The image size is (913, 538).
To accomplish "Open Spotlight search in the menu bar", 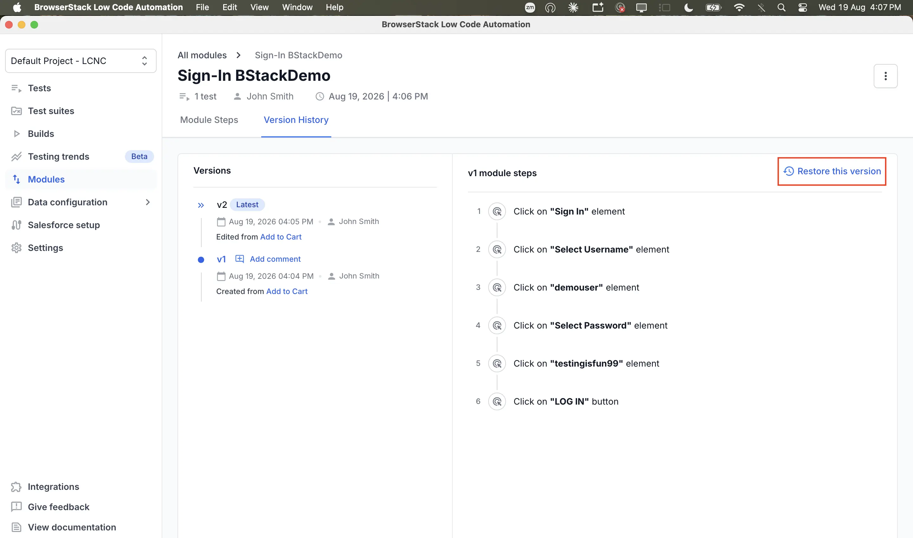I will tap(781, 7).
